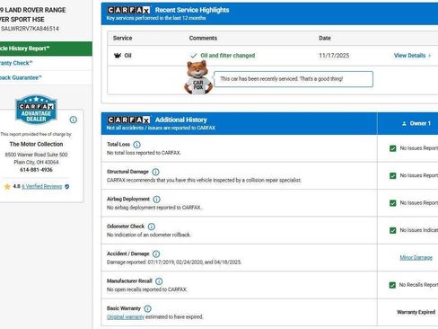Click the green checkmark beside Oil and filter changed
Screen dimensions: 438x329
(194, 56)
